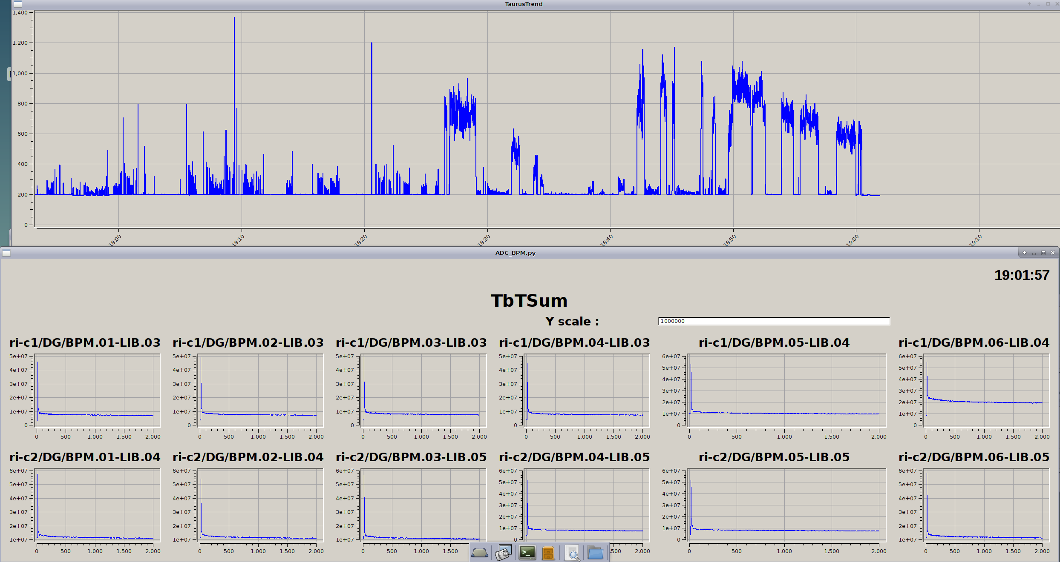Image resolution: width=1060 pixels, height=562 pixels.
Task: Click TaurusTrend window menu icon
Action: pos(18,4)
